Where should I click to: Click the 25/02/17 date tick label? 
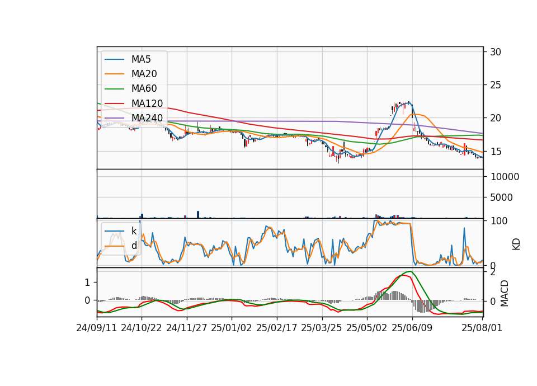(x=277, y=328)
